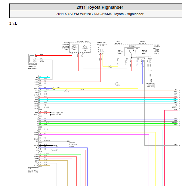This screenshot has width=182, height=186.
Task: Click the J/C D57 connector behind dash
Action: pyautogui.click(x=102, y=50)
